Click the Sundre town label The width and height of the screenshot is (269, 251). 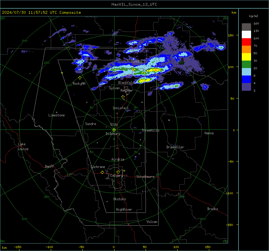(91, 124)
